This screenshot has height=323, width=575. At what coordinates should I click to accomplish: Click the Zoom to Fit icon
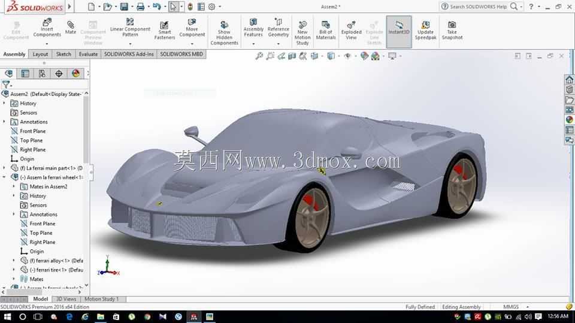259,56
